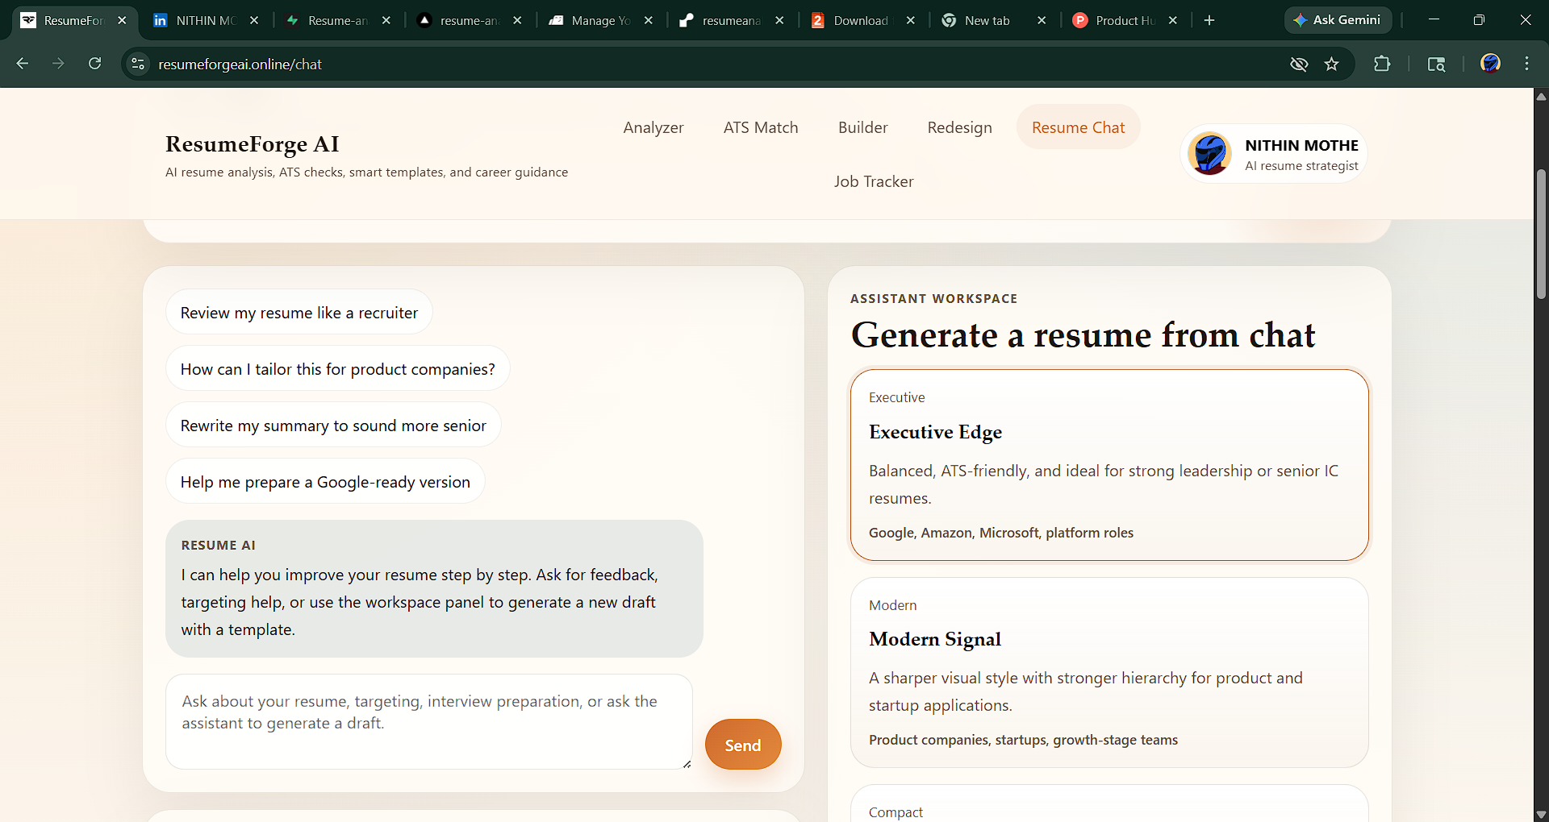Open site information settings in address bar

(137, 64)
